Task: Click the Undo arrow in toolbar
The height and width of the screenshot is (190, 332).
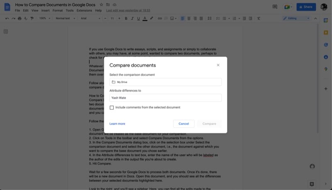Action: [x=7, y=18]
